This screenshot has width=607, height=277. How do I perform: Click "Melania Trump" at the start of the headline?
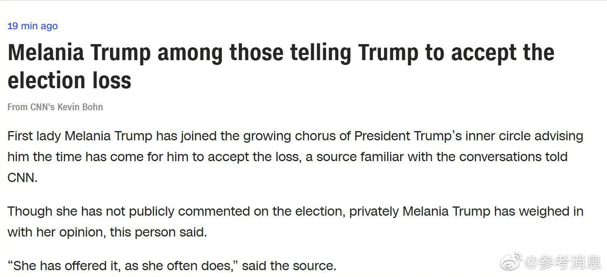[79, 53]
